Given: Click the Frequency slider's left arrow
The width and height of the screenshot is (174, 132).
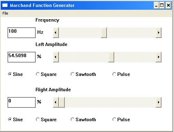Looking at the screenshot, I should click(56, 33).
